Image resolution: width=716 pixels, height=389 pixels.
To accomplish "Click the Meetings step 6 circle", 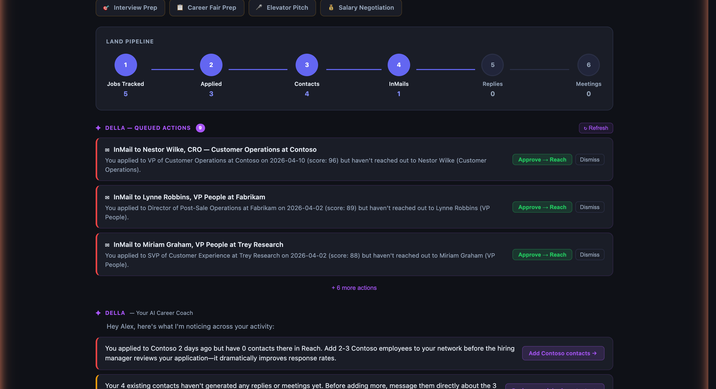I will click(x=588, y=65).
